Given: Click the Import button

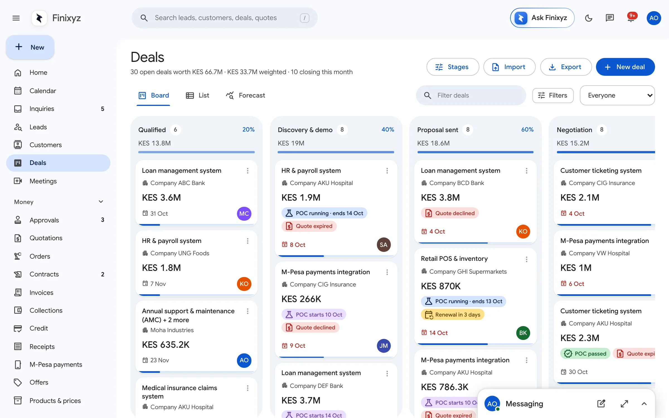Looking at the screenshot, I should (509, 67).
